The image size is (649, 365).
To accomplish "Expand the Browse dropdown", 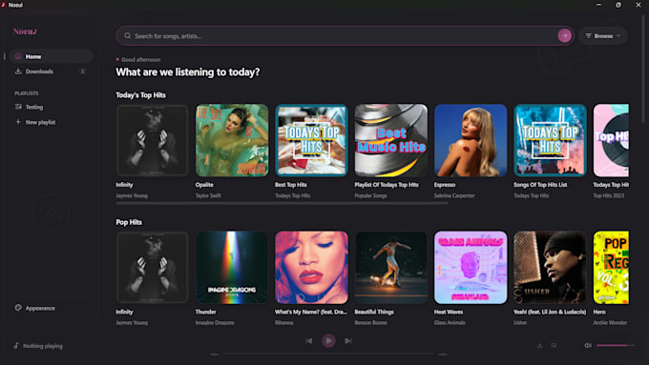I will [602, 36].
